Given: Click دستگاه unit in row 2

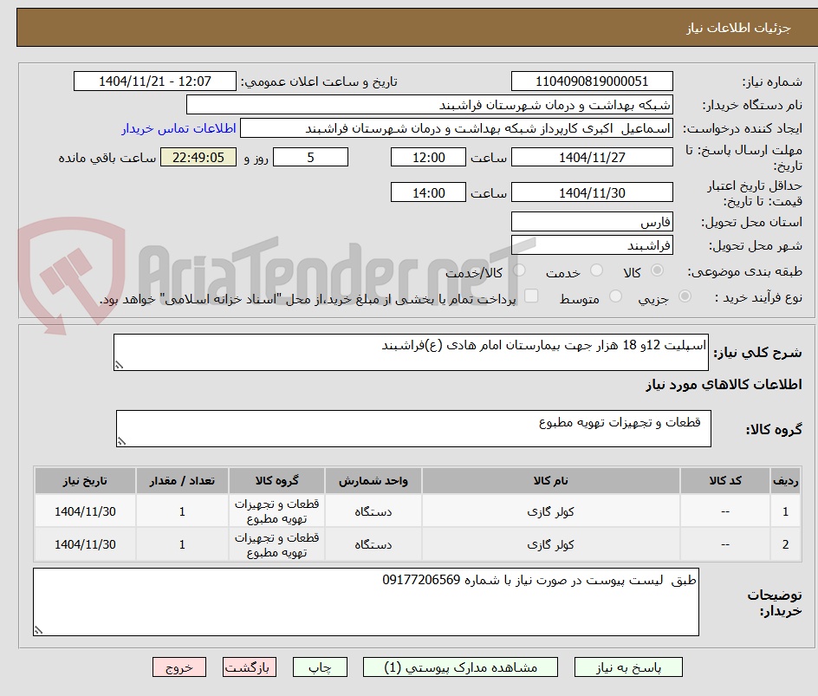Looking at the screenshot, I should click(x=373, y=544).
